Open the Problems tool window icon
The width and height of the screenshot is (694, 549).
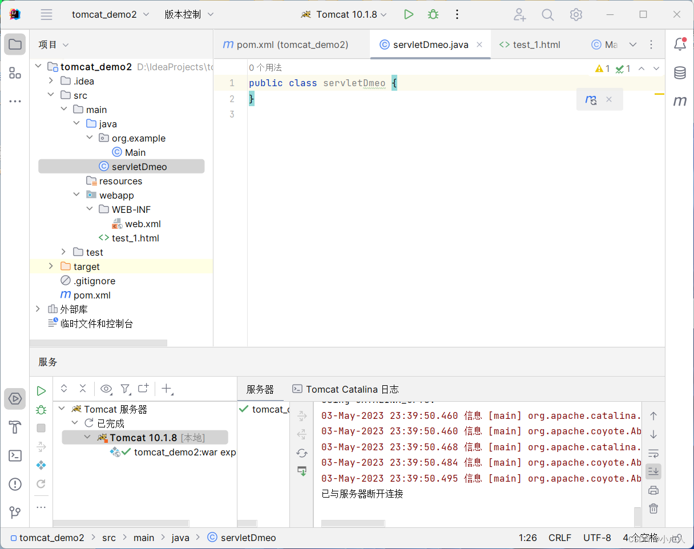[x=15, y=484]
